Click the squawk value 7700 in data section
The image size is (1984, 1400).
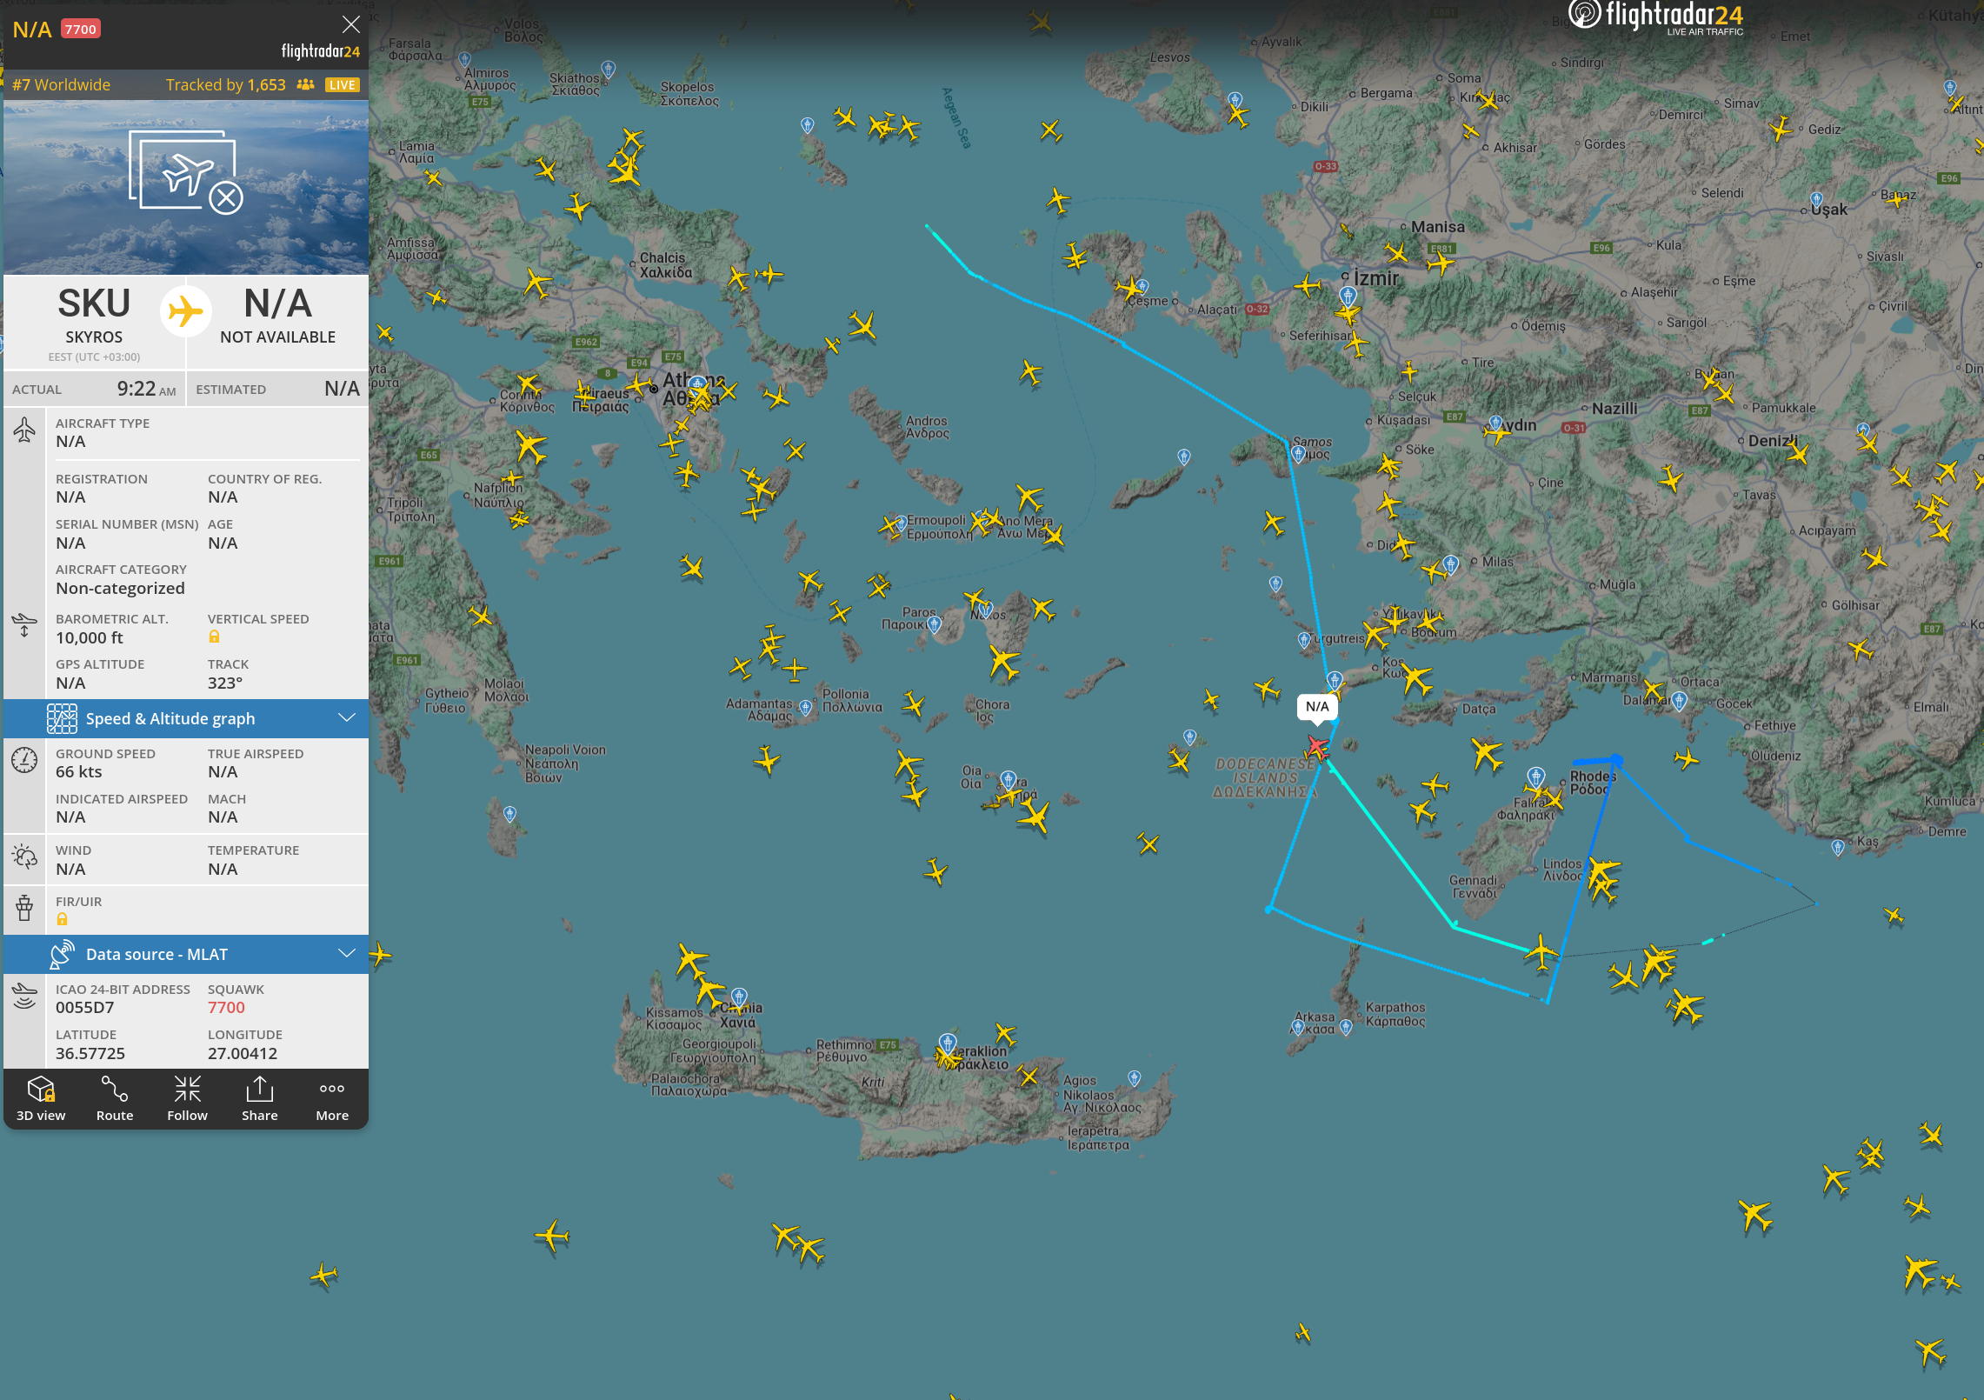226,1008
